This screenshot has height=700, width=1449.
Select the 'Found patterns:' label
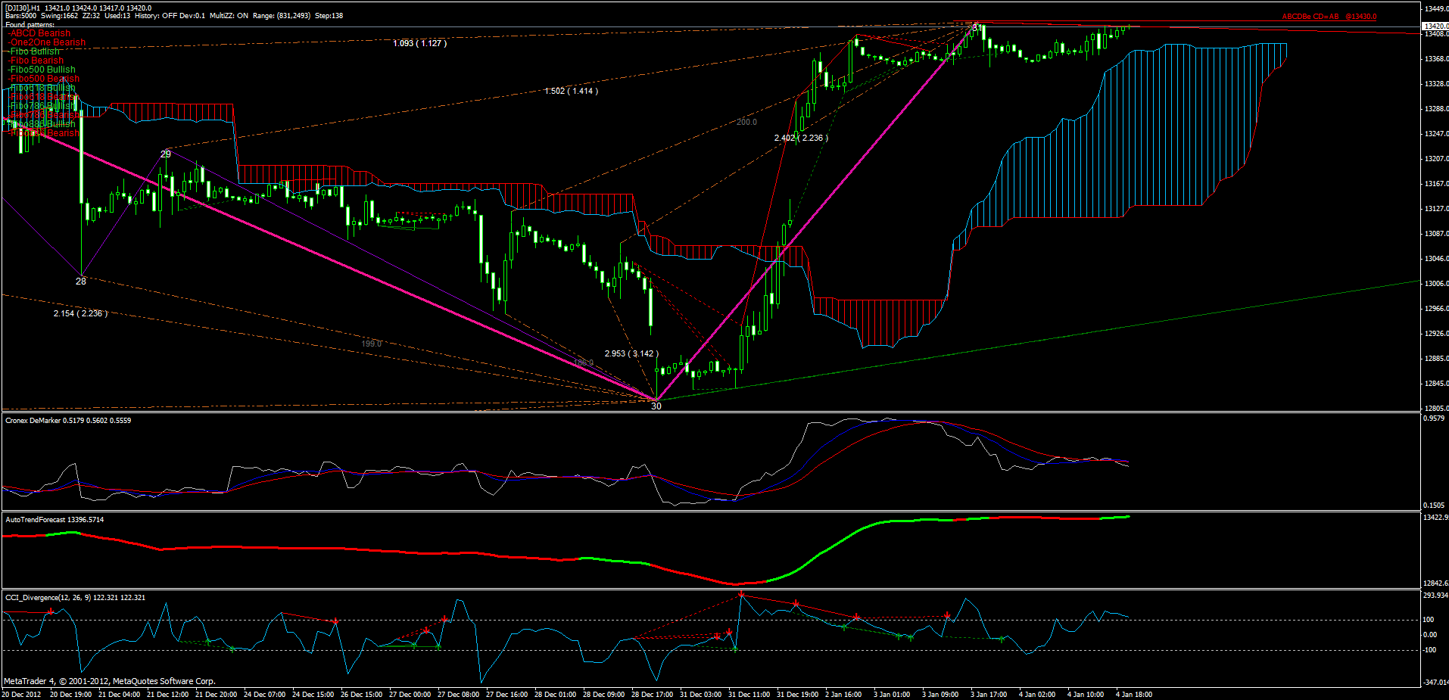click(30, 25)
